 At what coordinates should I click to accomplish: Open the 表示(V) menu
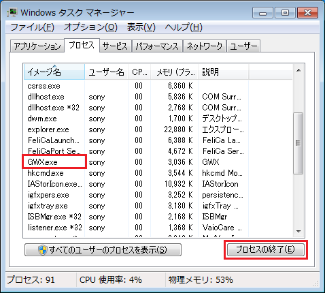click(141, 27)
